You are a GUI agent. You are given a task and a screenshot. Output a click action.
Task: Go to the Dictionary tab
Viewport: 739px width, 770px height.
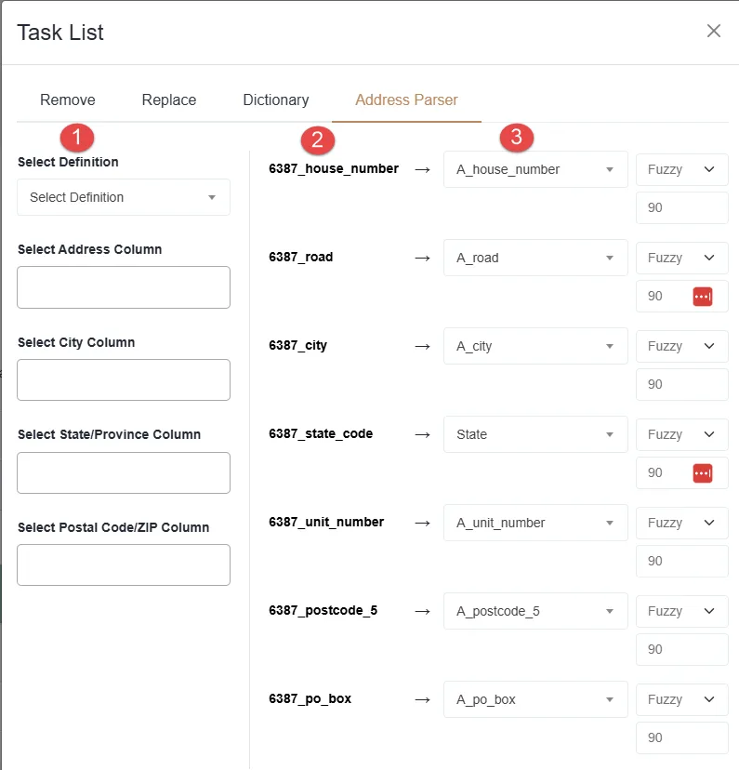(275, 100)
